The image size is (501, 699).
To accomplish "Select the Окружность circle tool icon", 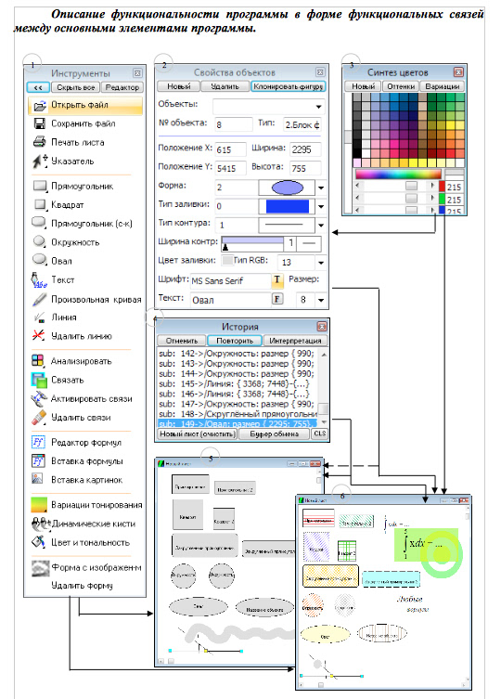I will [x=40, y=242].
